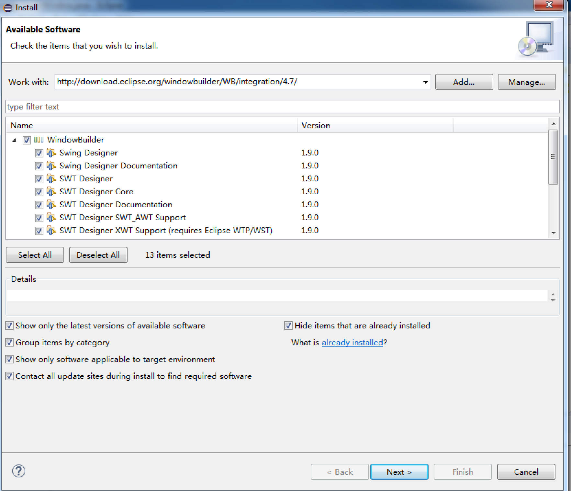571x491 pixels.
Task: Select the SWT Designer Core row text
Action: pyautogui.click(x=96, y=191)
